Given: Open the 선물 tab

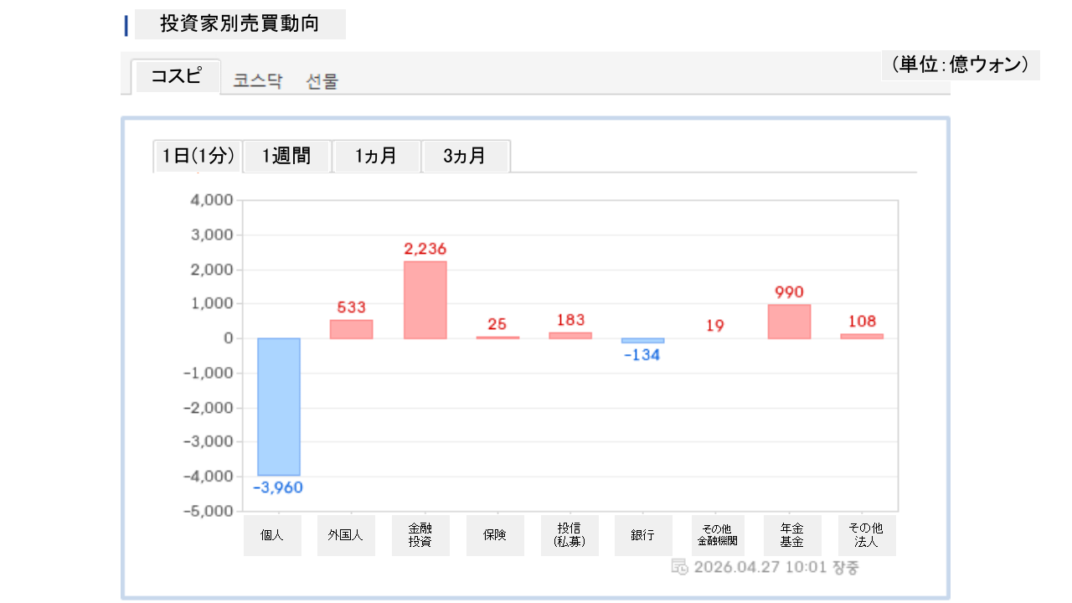Looking at the screenshot, I should pyautogui.click(x=322, y=81).
